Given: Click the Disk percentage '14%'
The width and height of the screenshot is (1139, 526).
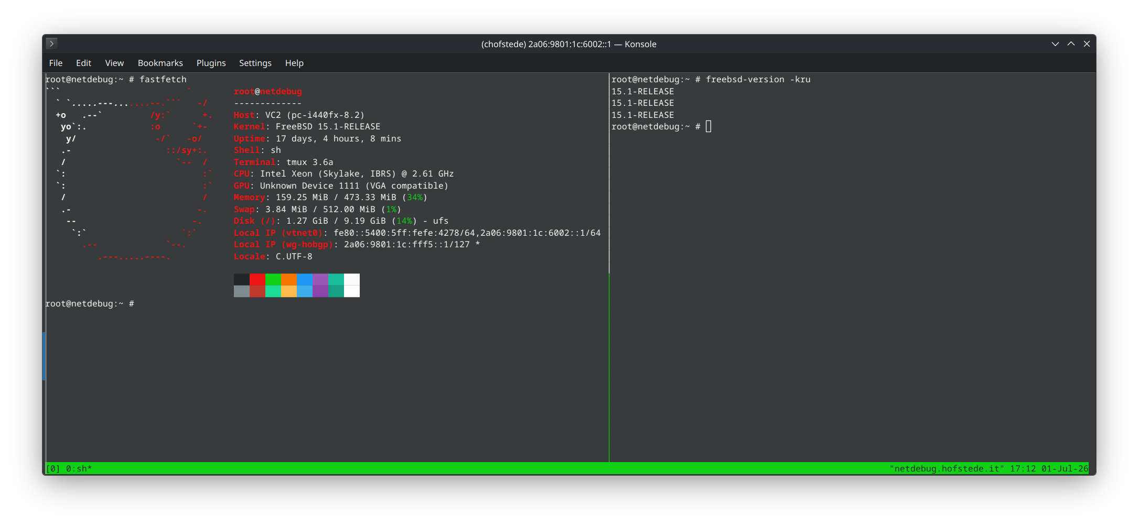Looking at the screenshot, I should [404, 221].
